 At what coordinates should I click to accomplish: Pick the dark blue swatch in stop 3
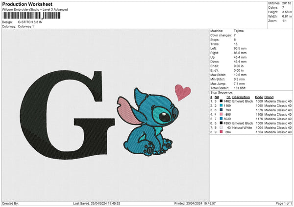pyautogui.click(x=221, y=110)
